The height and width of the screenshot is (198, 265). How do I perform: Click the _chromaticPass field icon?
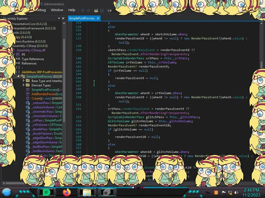[28, 111]
